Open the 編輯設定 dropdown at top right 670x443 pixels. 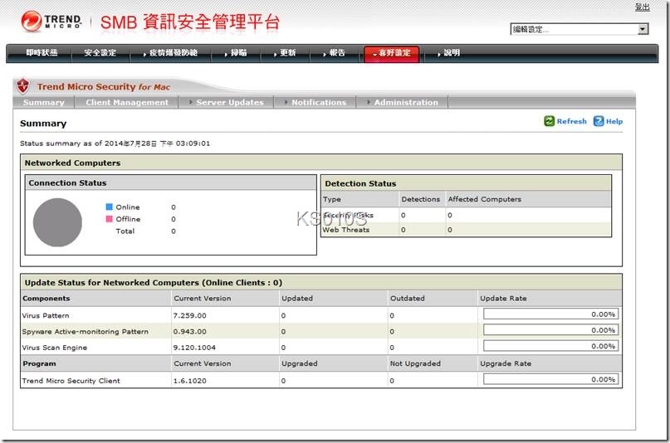click(x=579, y=29)
